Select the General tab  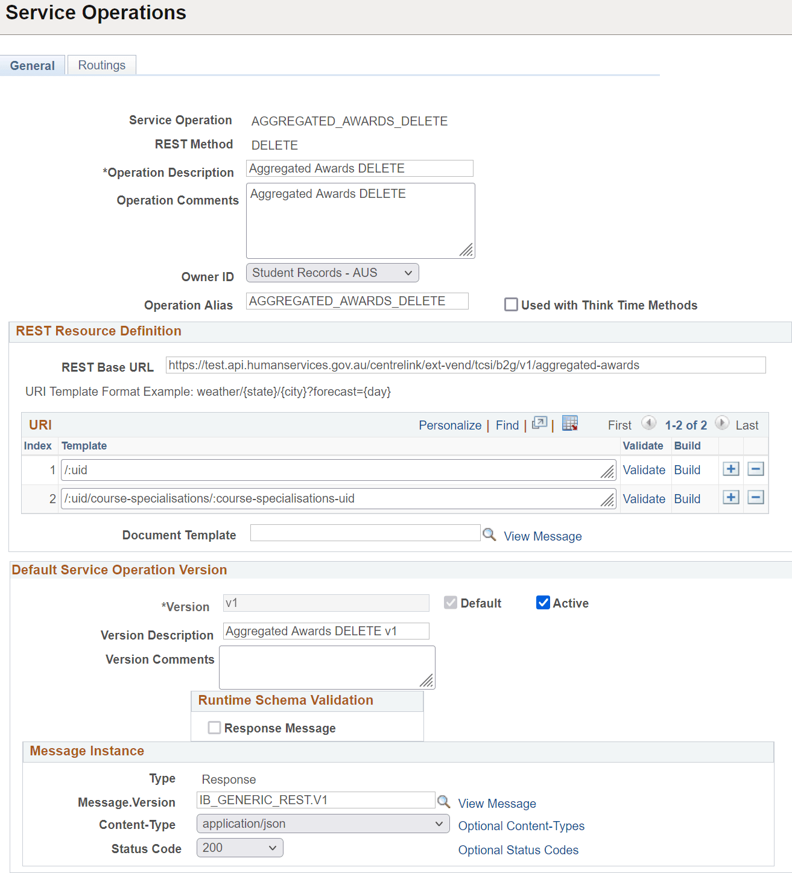33,65
